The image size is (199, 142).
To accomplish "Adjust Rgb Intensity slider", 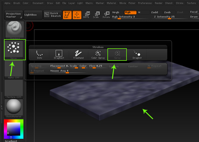I will coord(130,17).
